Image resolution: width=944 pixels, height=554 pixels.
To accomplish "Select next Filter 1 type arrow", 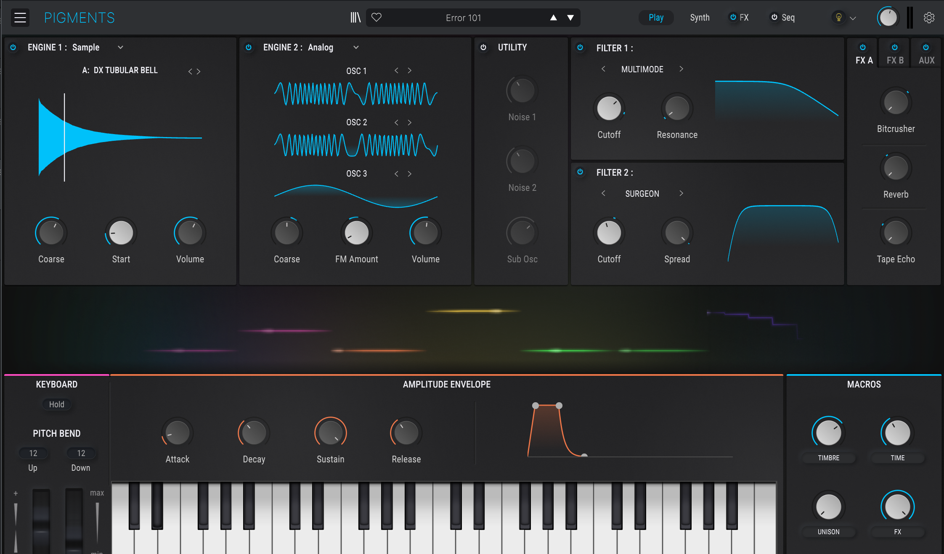I will pyautogui.click(x=681, y=69).
